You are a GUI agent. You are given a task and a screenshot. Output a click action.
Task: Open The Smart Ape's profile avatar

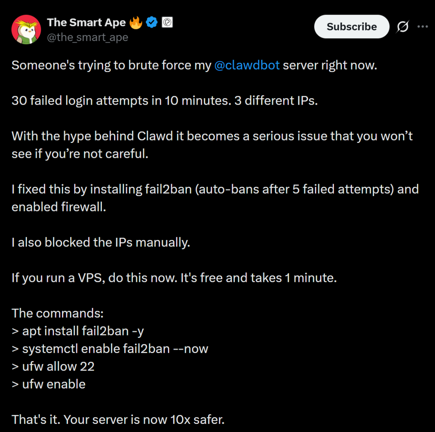[x=26, y=29]
